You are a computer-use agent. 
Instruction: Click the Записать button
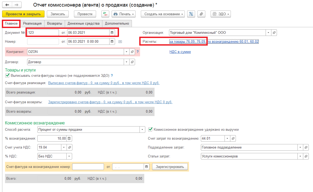coord(58,14)
